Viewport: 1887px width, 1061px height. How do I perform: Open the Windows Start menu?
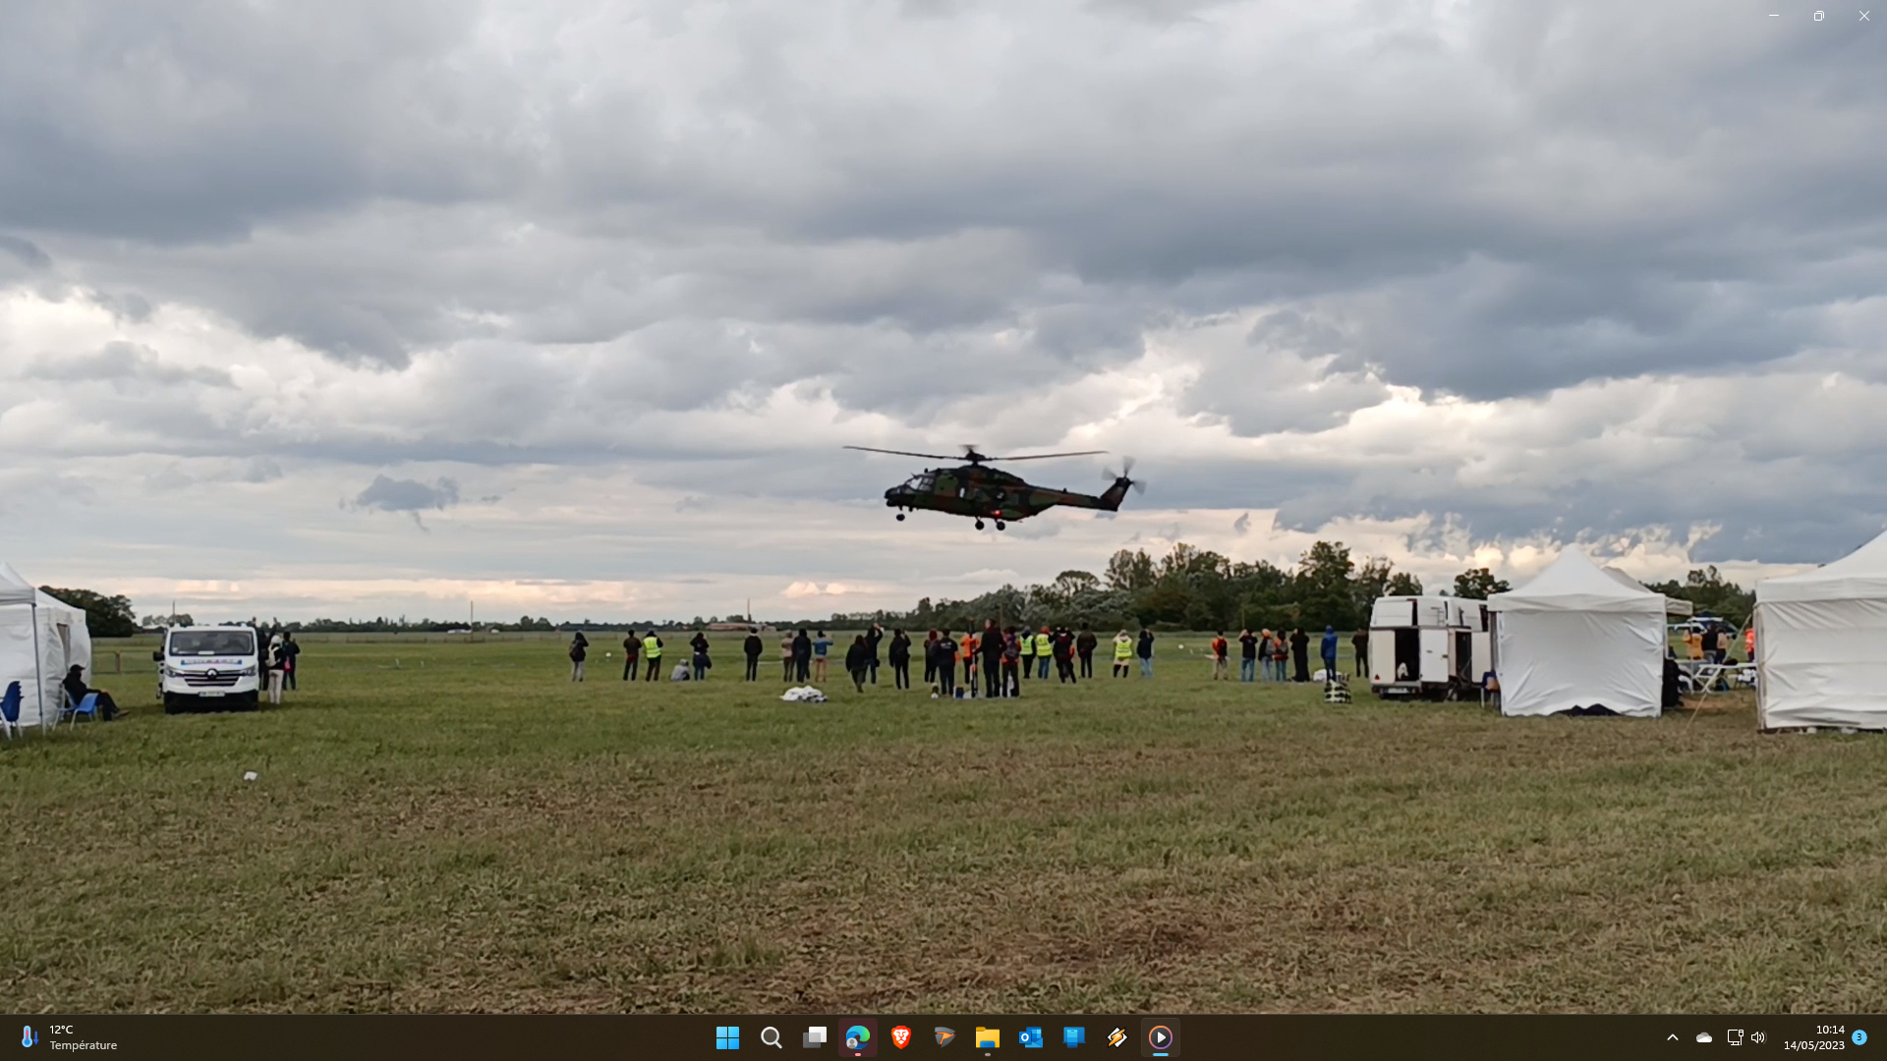coord(727,1037)
